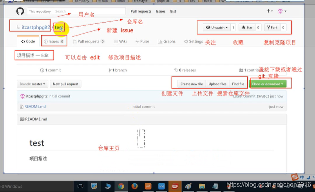
Task: Click itcastphpgit2 commit author avatar
Action: coord(22,96)
